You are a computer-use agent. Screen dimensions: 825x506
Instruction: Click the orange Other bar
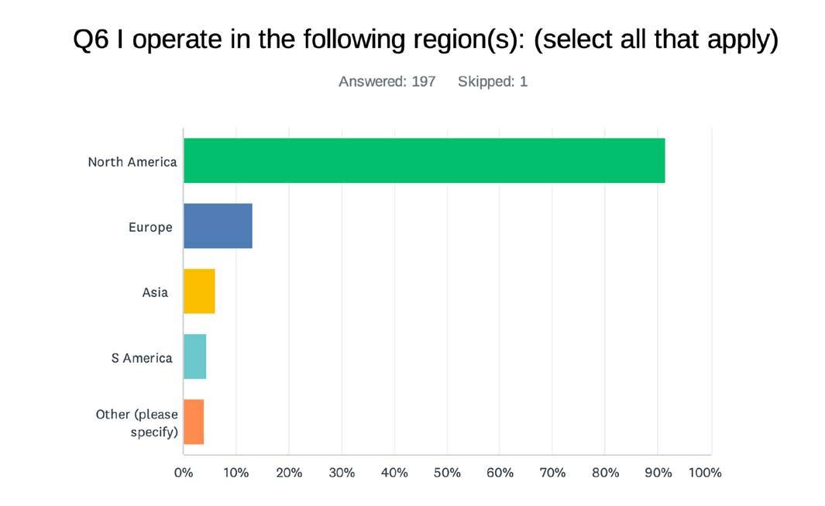[x=194, y=422]
